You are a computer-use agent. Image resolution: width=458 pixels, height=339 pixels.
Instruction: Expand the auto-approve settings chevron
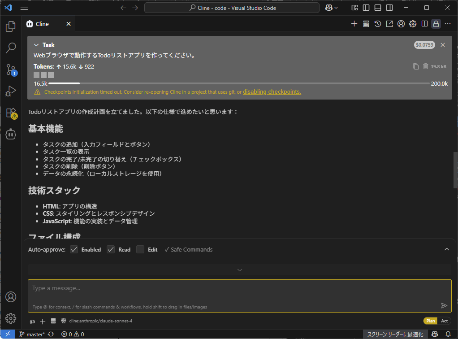(446, 249)
